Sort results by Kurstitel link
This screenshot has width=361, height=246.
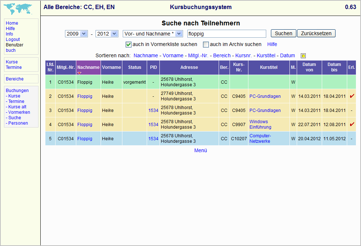pyautogui.click(x=266, y=55)
